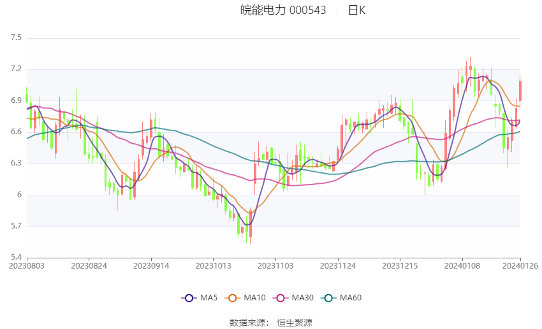Click the last red candlestick at 20240126

[x=520, y=91]
